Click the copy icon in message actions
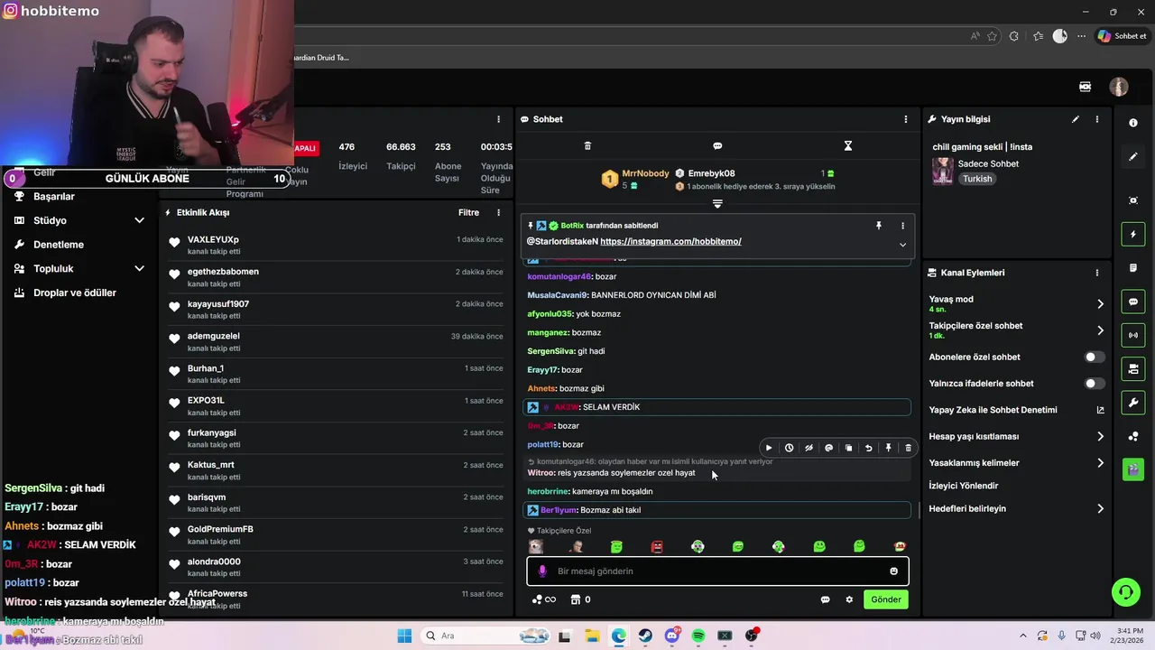This screenshot has width=1155, height=650. coord(848,448)
